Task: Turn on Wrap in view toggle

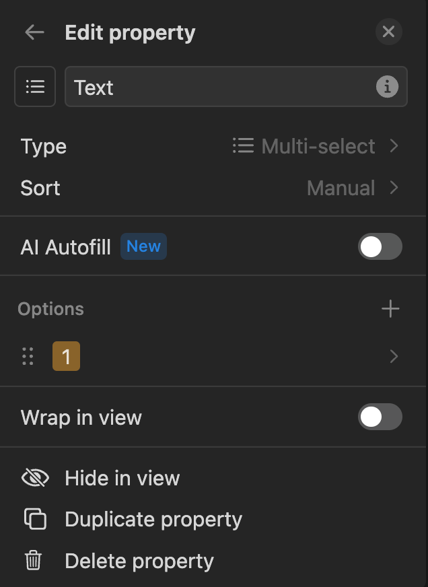Action: pos(380,417)
